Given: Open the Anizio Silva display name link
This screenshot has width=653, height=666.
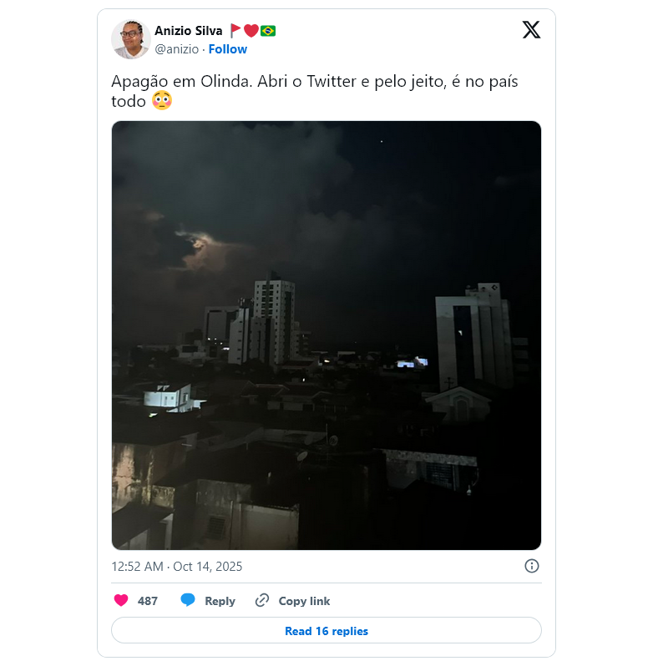Looking at the screenshot, I should coord(188,31).
